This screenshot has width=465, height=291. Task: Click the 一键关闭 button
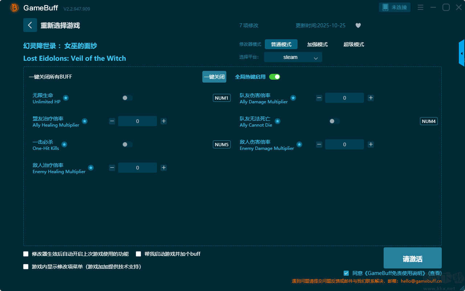tap(214, 77)
